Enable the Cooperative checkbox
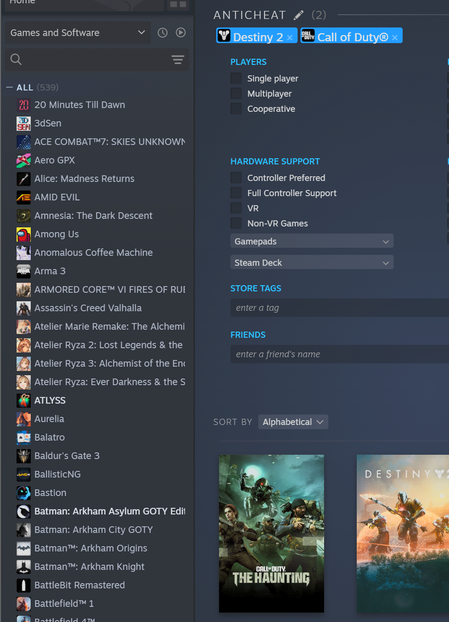 pos(236,108)
